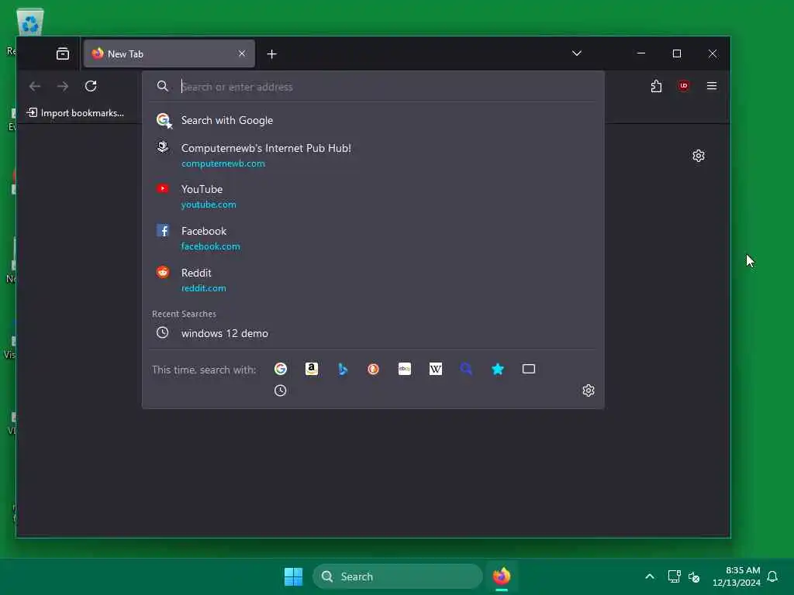Open the New Tab personalize gear
Image resolution: width=794 pixels, height=595 pixels.
point(699,156)
